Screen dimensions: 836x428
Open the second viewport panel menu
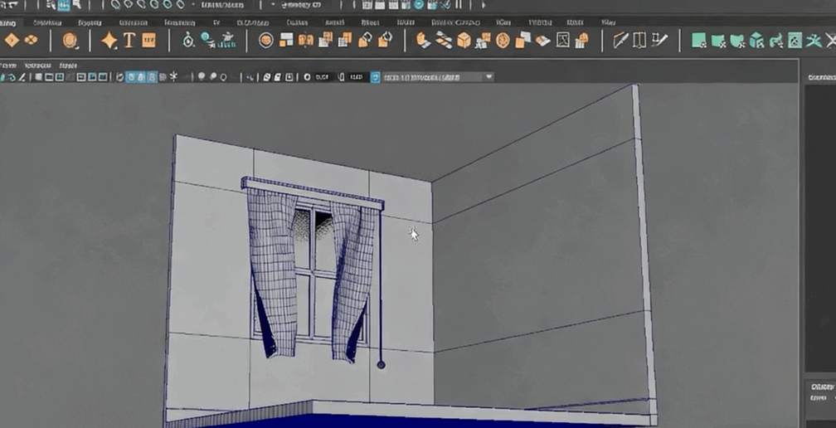[x=36, y=65]
